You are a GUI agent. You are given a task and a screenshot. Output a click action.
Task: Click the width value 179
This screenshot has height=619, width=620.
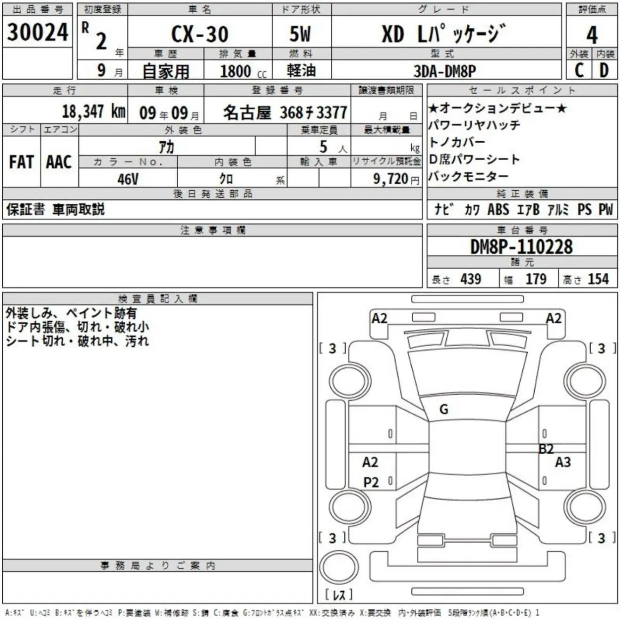536,279
